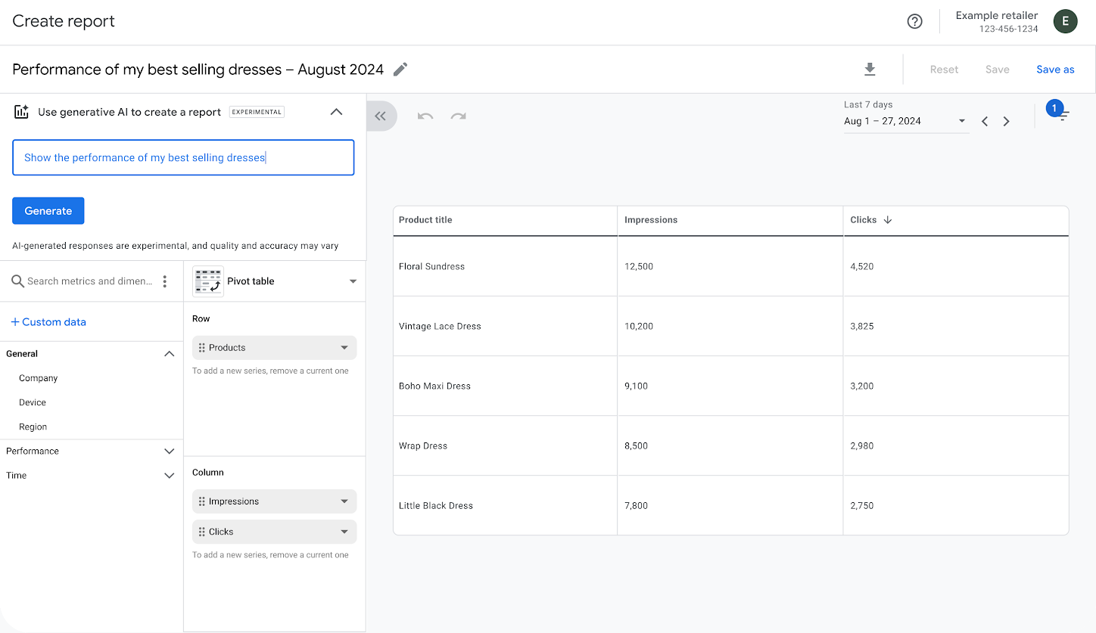Open the Impressions column dropdown arrow
This screenshot has height=633, width=1096.
click(x=344, y=501)
